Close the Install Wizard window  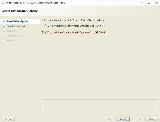(156, 3)
